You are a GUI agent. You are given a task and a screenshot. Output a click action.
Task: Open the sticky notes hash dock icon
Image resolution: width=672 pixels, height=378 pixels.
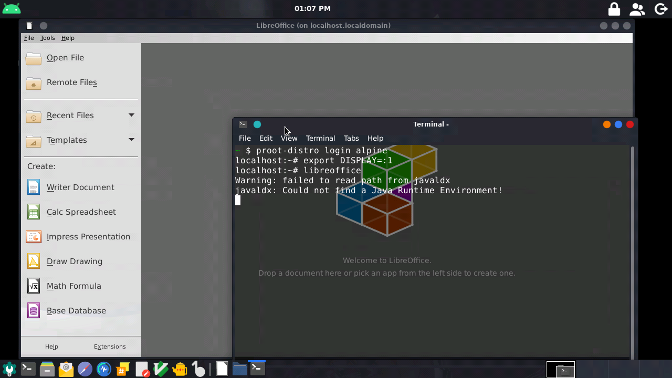(x=123, y=369)
